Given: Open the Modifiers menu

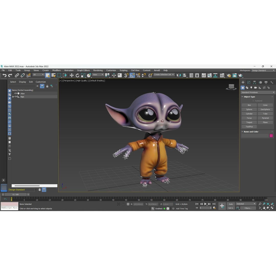Looking at the screenshot, I should tap(56, 70).
